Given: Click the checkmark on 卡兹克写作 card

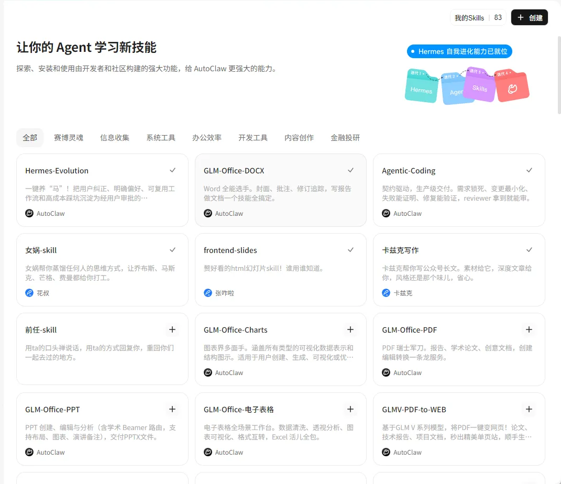Looking at the screenshot, I should click(529, 250).
